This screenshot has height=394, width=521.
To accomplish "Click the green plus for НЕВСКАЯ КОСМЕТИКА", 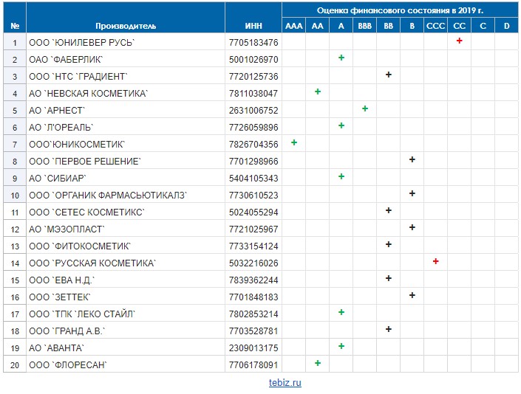I will pyautogui.click(x=318, y=91).
